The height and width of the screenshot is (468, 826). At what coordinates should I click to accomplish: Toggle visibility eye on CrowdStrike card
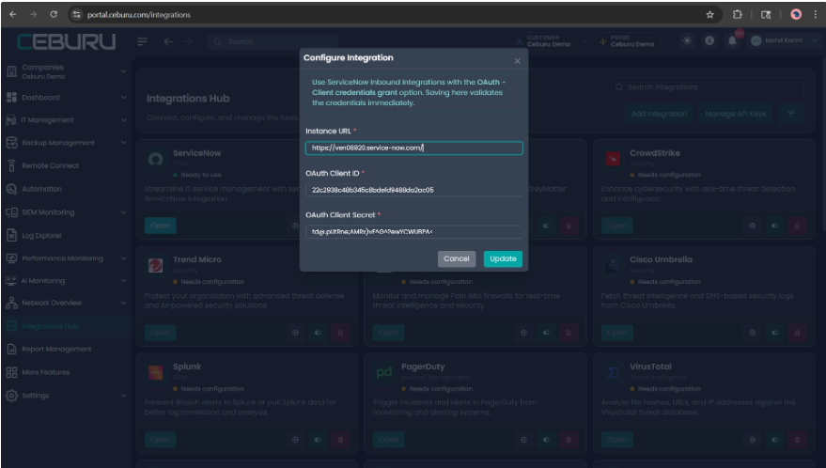[775, 226]
